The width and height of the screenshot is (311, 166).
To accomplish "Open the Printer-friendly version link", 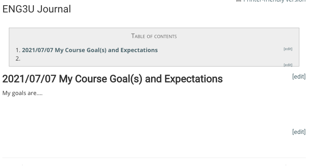I will [274, 1].
